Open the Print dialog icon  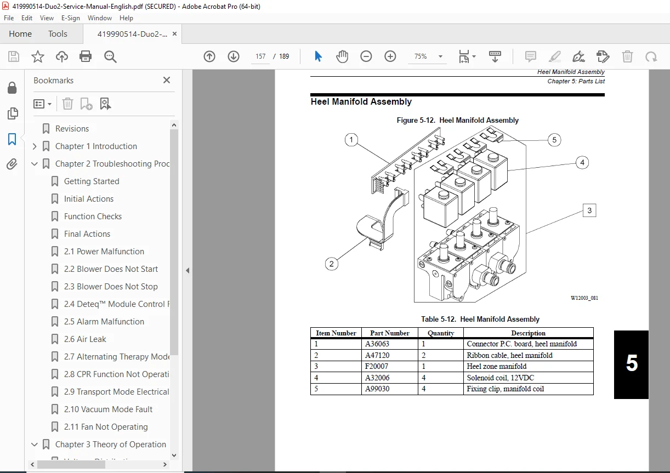pyautogui.click(x=86, y=56)
